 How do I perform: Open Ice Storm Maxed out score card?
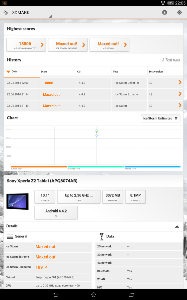coord(109,45)
